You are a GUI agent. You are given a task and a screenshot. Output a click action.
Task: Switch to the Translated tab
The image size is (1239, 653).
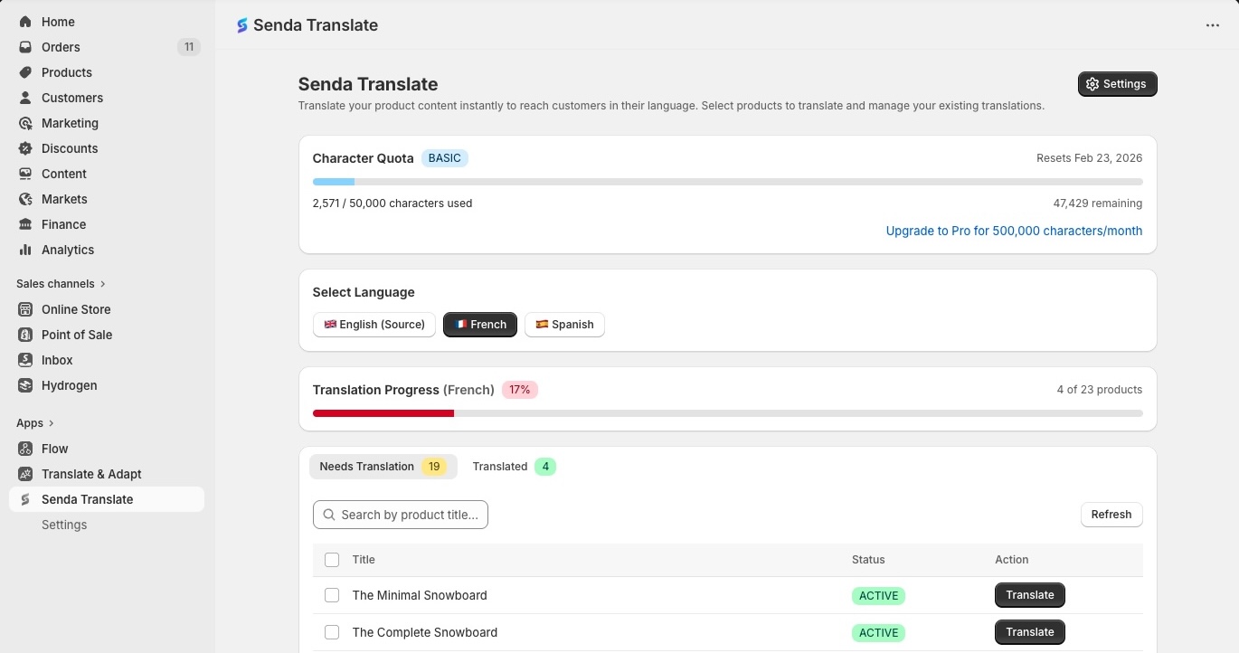point(513,467)
